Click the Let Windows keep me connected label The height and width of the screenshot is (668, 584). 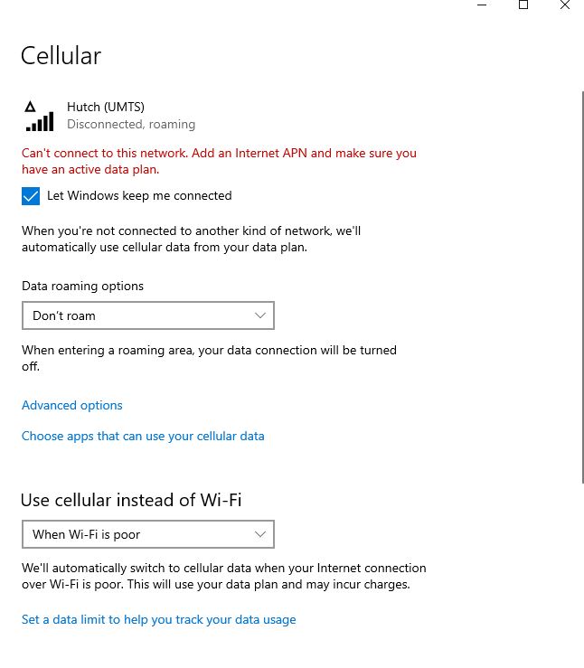click(x=139, y=195)
